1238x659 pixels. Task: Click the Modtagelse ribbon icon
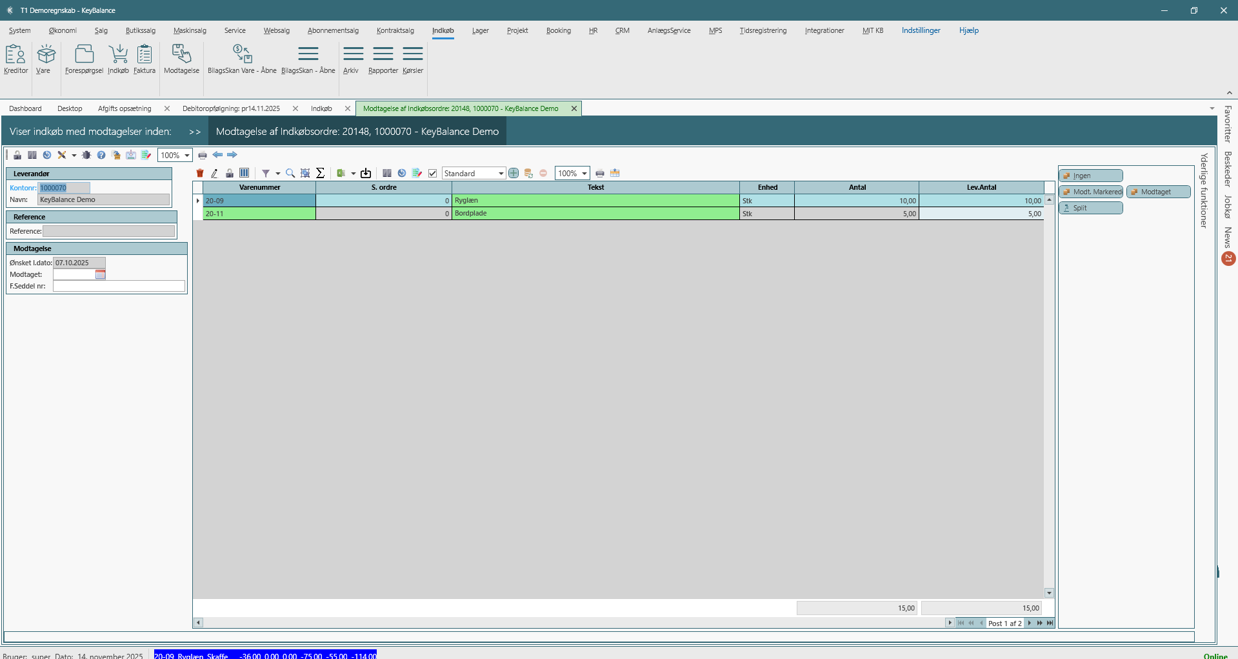coord(181,59)
